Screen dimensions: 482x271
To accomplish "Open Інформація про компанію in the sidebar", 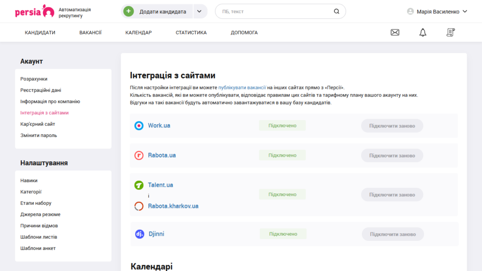I will (50, 102).
